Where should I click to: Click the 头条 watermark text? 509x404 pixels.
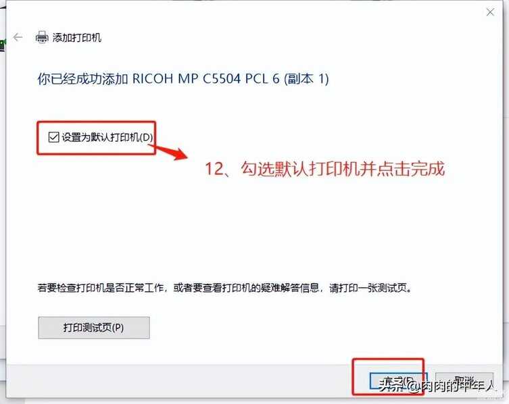[393, 385]
